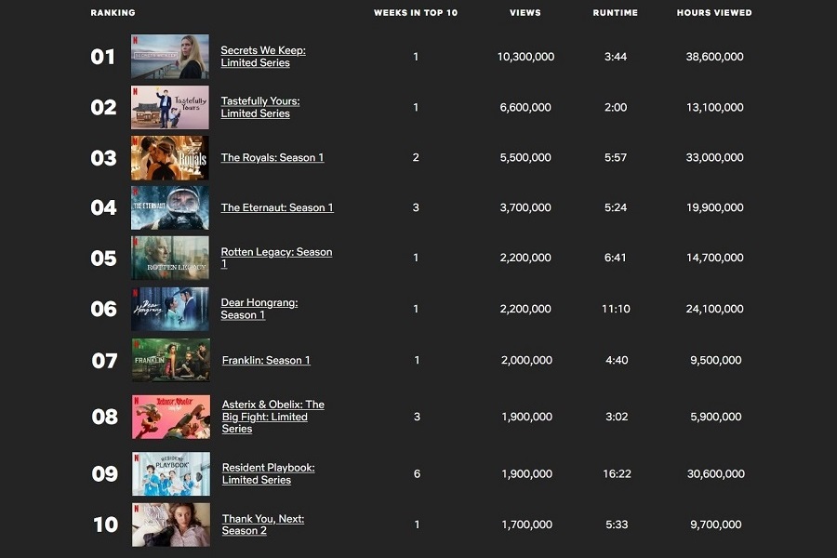This screenshot has height=558, width=837.
Task: Click the VIEWS column header
Action: click(x=525, y=13)
